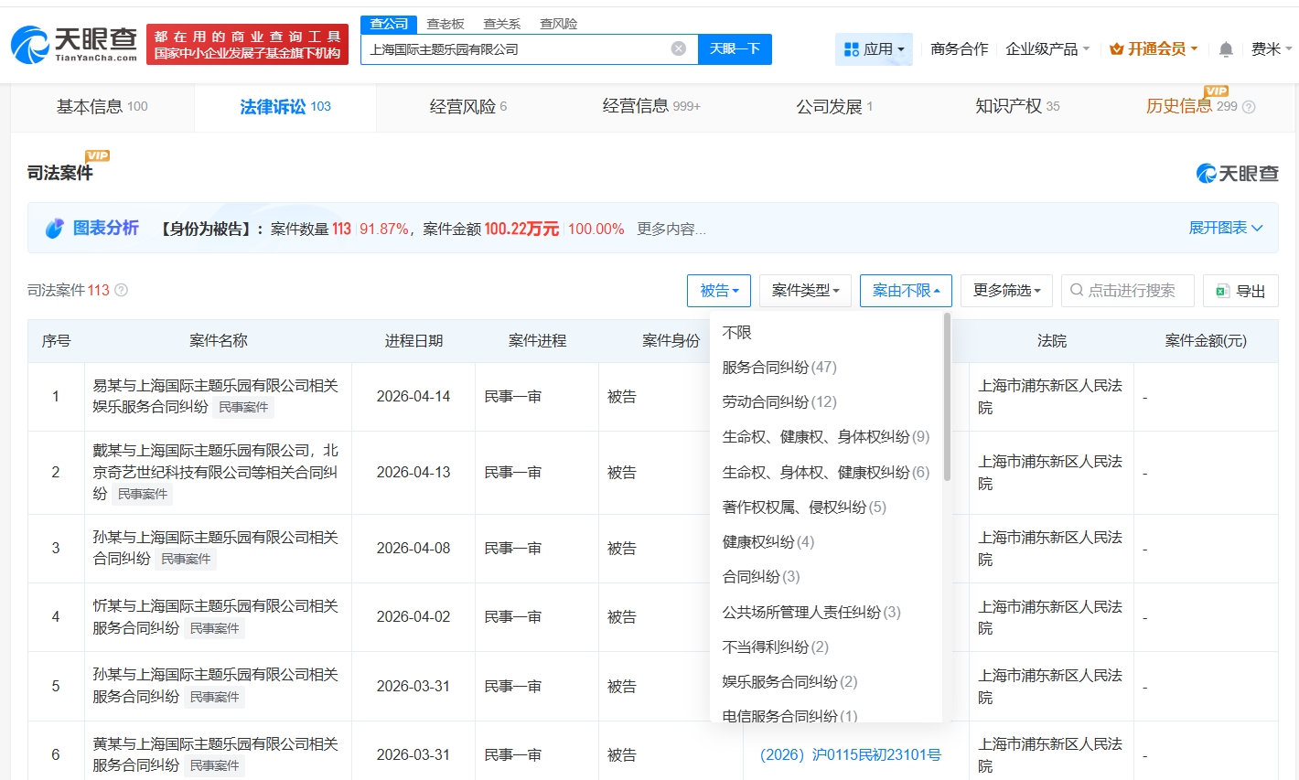Clear the search box text
This screenshot has width=1299, height=780.
point(678,48)
